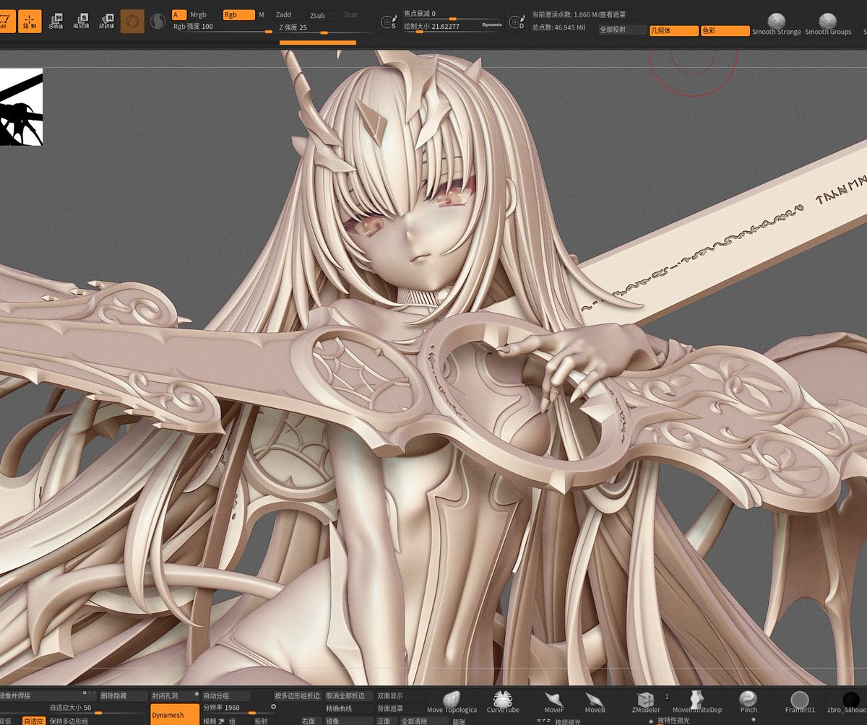Run the Dynamesh button
The image size is (867, 725).
(x=174, y=715)
